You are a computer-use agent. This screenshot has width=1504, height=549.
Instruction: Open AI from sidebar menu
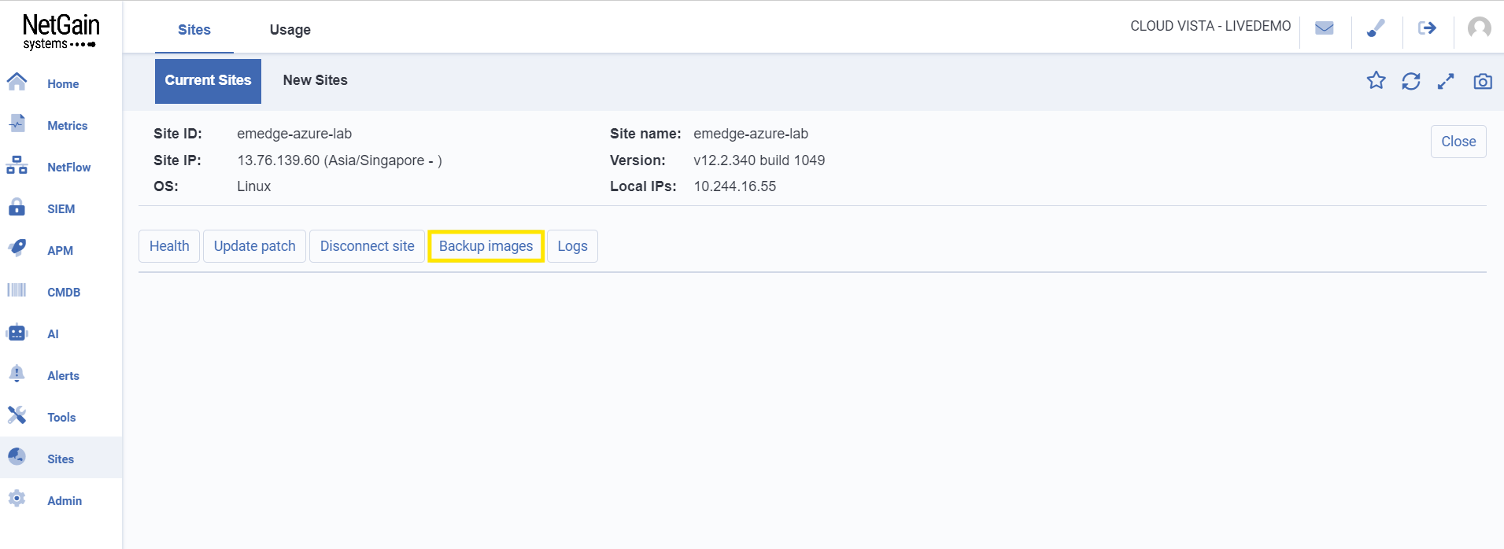click(53, 334)
